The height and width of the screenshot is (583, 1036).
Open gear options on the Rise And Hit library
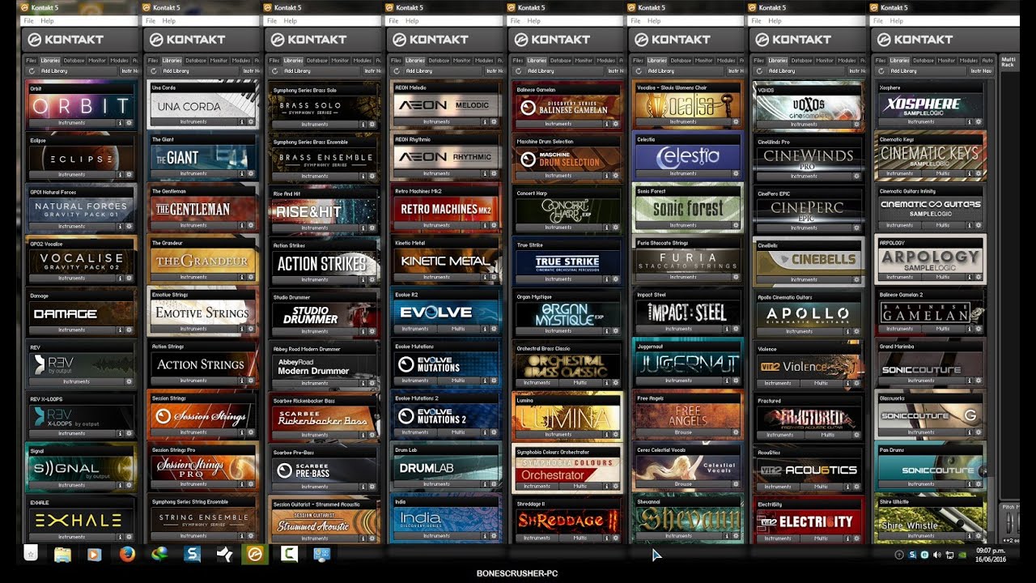click(x=372, y=228)
